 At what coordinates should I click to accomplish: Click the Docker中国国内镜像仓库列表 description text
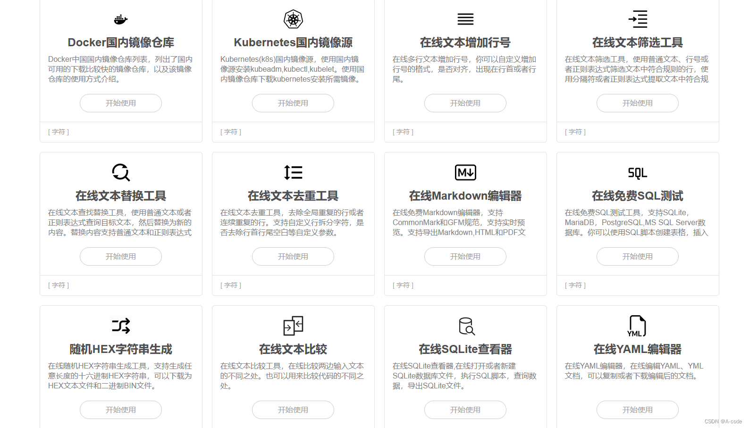click(x=121, y=69)
